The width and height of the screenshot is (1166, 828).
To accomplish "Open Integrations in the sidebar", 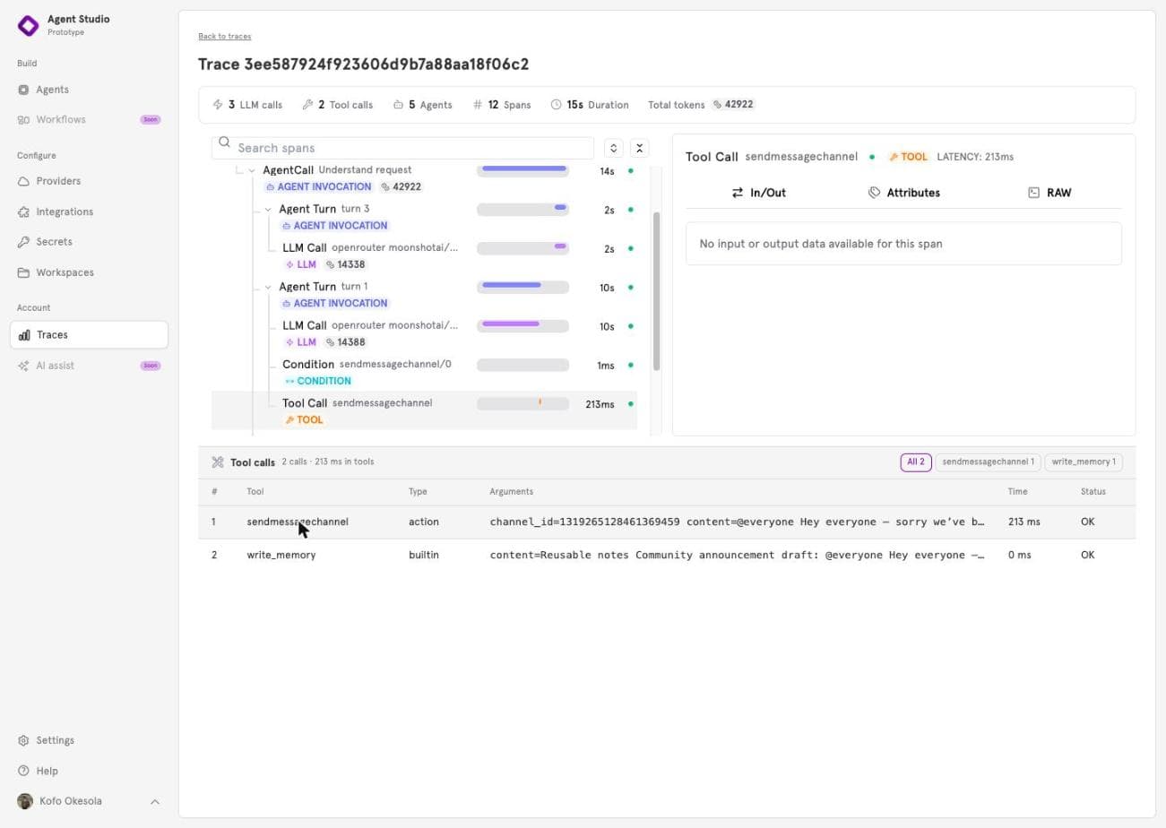I will click(89, 211).
